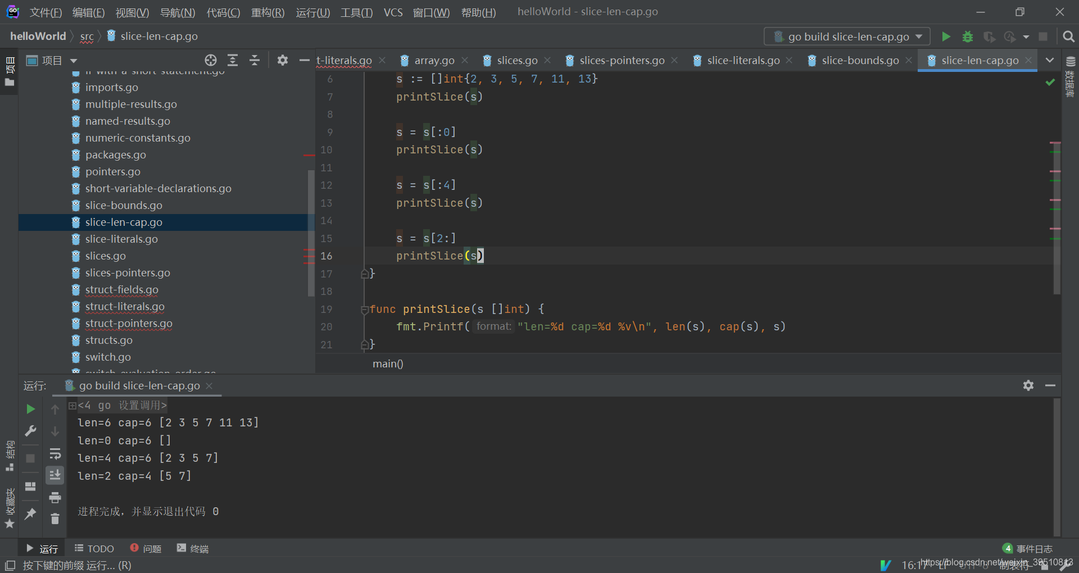Open 终端 terminal tool window

tap(193, 548)
